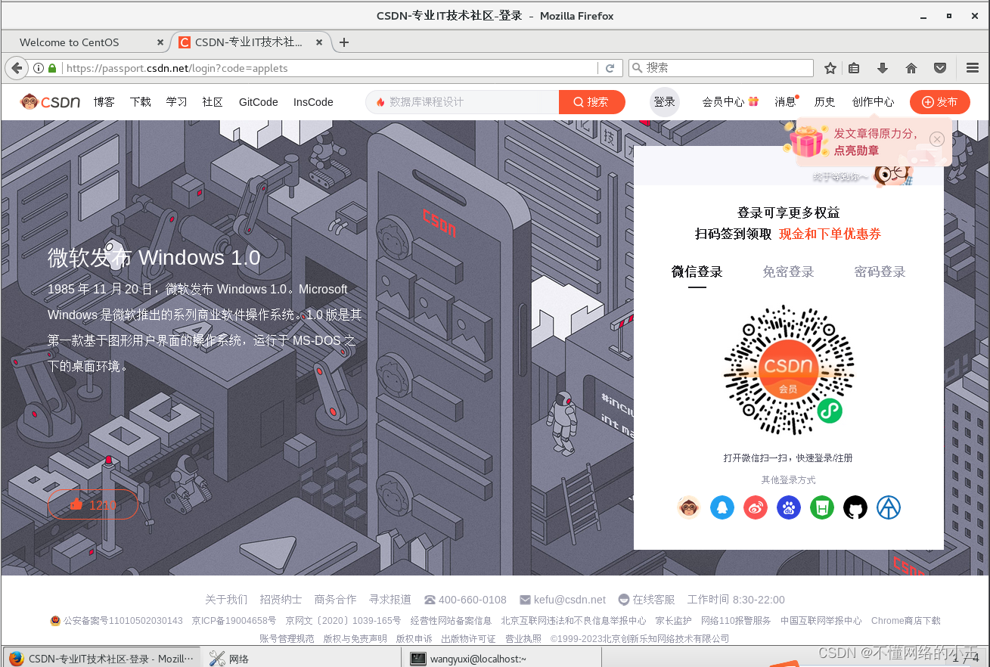Click the green padlock security icon
The image size is (990, 667).
pos(52,68)
